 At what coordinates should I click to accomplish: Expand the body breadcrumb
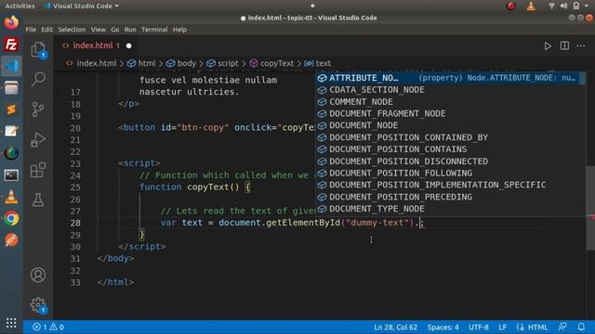tap(181, 63)
